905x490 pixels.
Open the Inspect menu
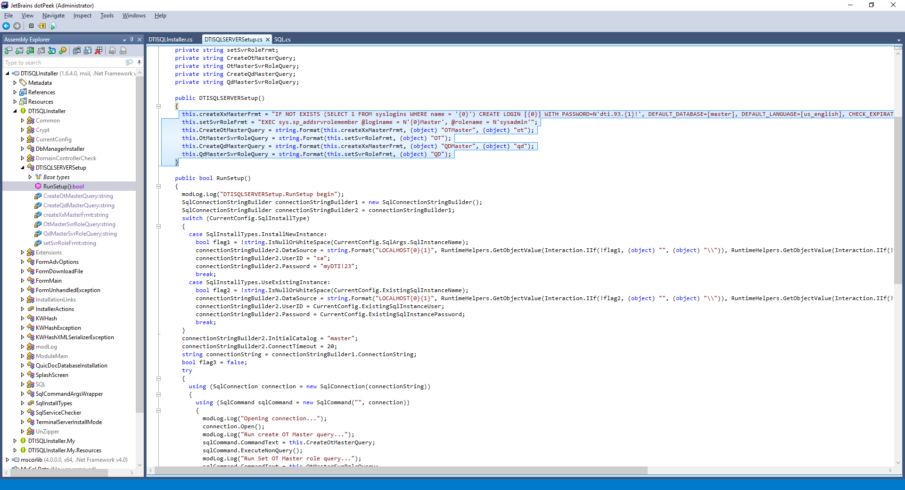click(82, 16)
